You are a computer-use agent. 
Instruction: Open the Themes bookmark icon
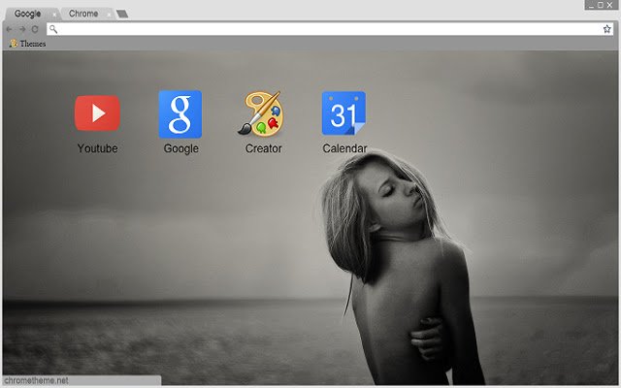point(13,43)
